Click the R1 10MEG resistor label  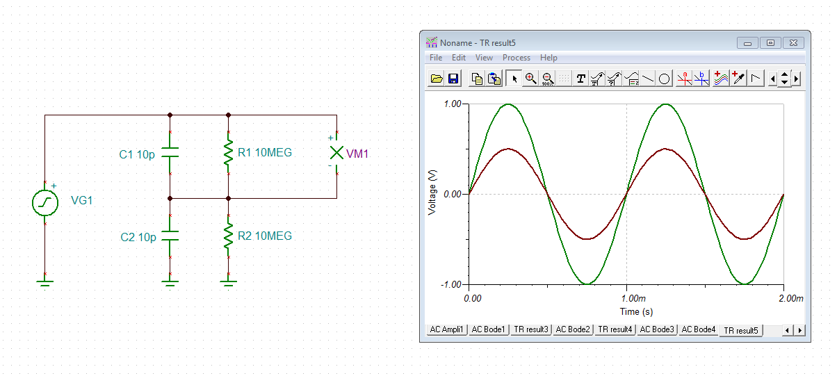(265, 153)
